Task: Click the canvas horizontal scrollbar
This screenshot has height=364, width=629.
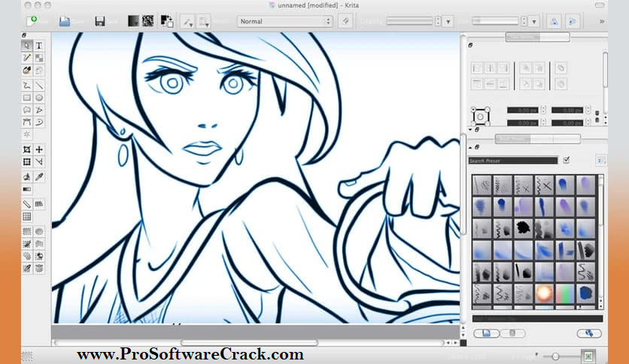Action: (249, 343)
